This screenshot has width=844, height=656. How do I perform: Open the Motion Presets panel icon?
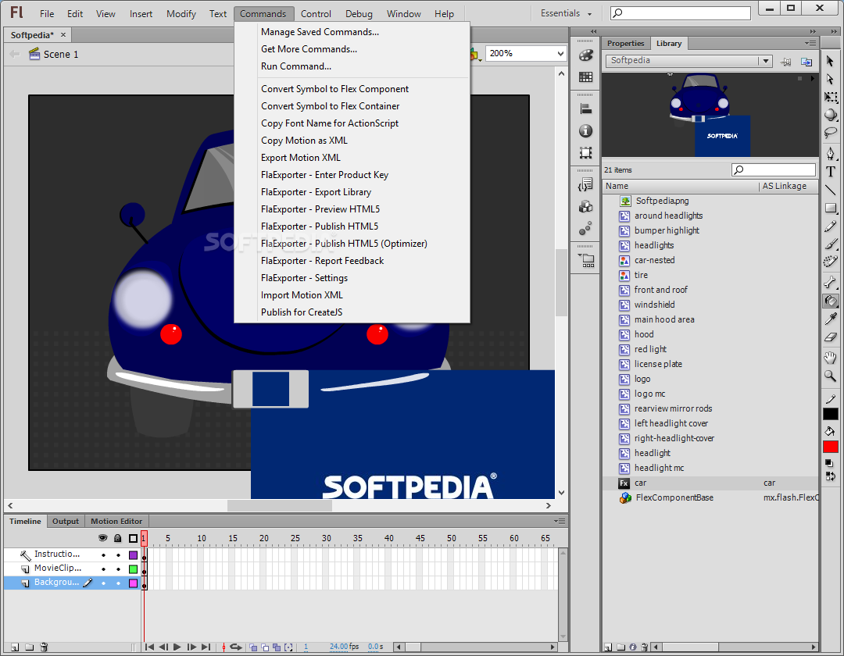[x=585, y=229]
